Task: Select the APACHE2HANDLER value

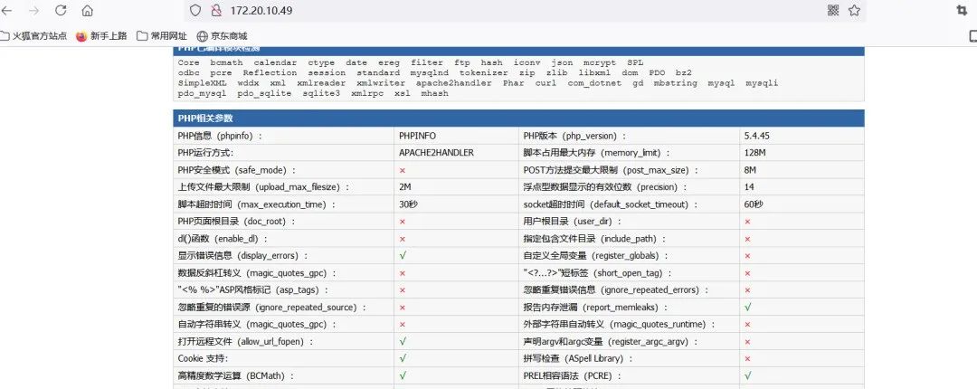Action: 436,153
